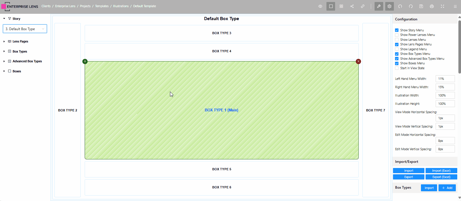Click the Left Hand Menu Width field

pyautogui.click(x=445, y=79)
